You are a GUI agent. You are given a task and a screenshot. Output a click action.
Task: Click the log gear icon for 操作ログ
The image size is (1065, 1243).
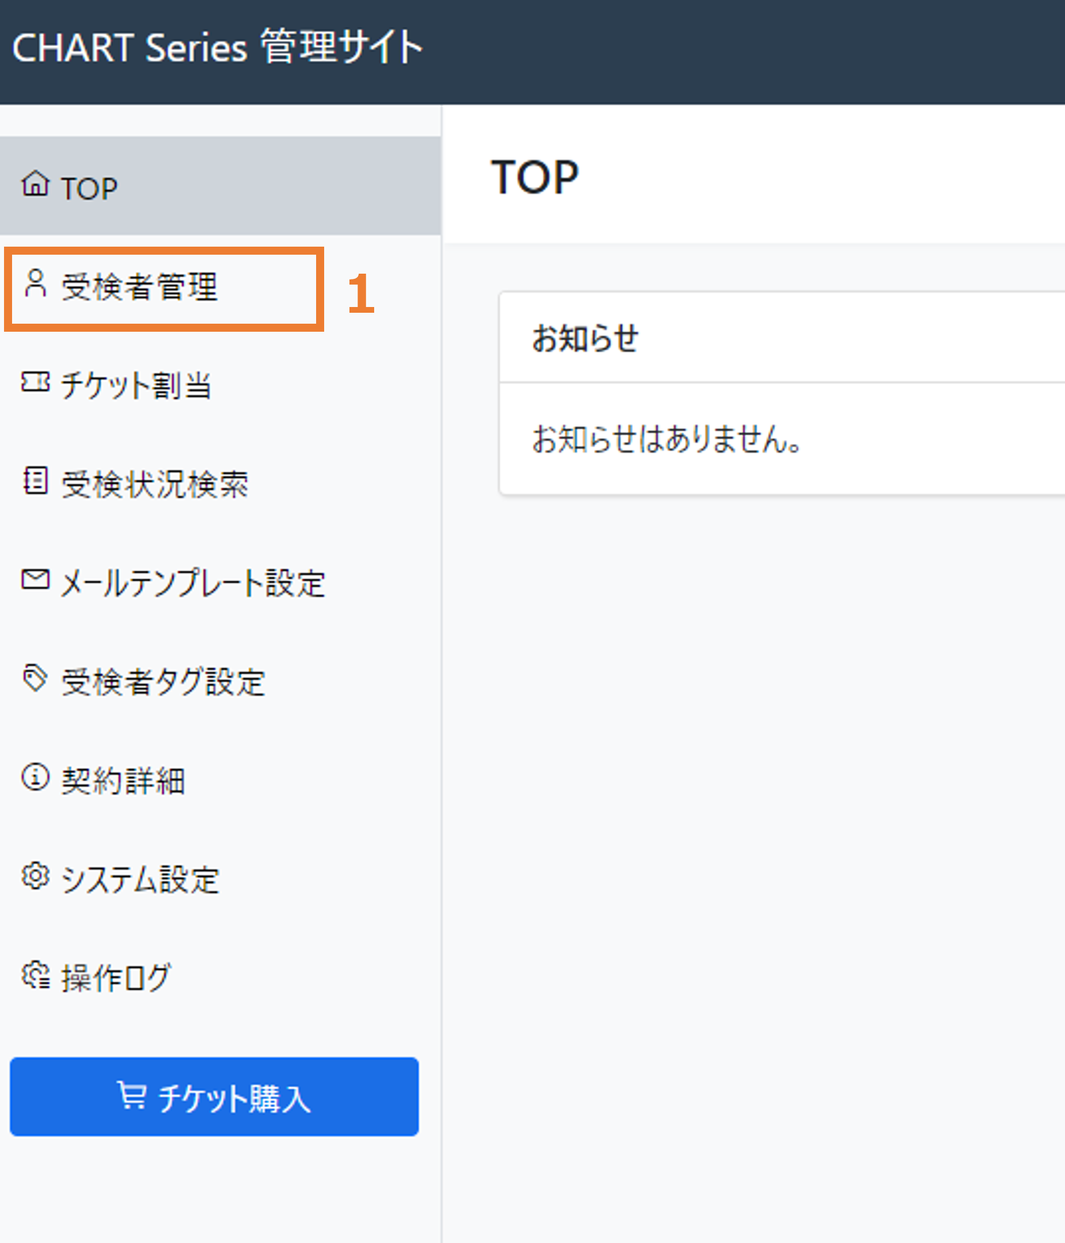point(36,975)
